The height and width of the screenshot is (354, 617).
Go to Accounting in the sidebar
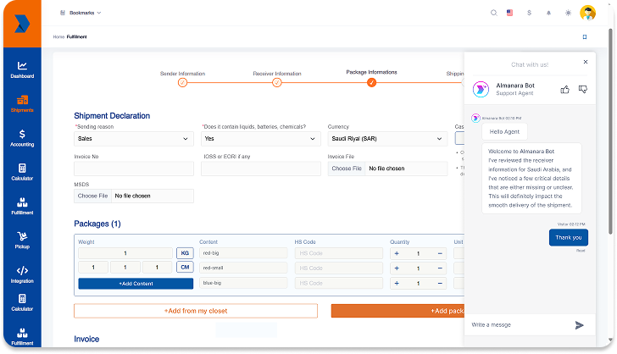(22, 138)
